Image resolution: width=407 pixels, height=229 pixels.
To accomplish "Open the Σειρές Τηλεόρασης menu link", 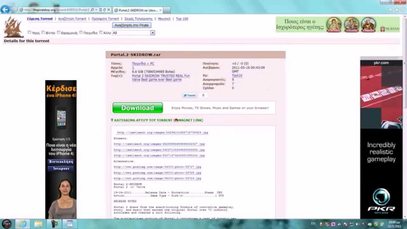I will 138,19.
